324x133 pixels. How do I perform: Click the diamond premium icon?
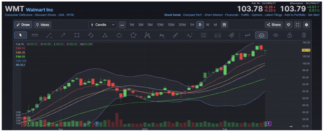pos(289,25)
